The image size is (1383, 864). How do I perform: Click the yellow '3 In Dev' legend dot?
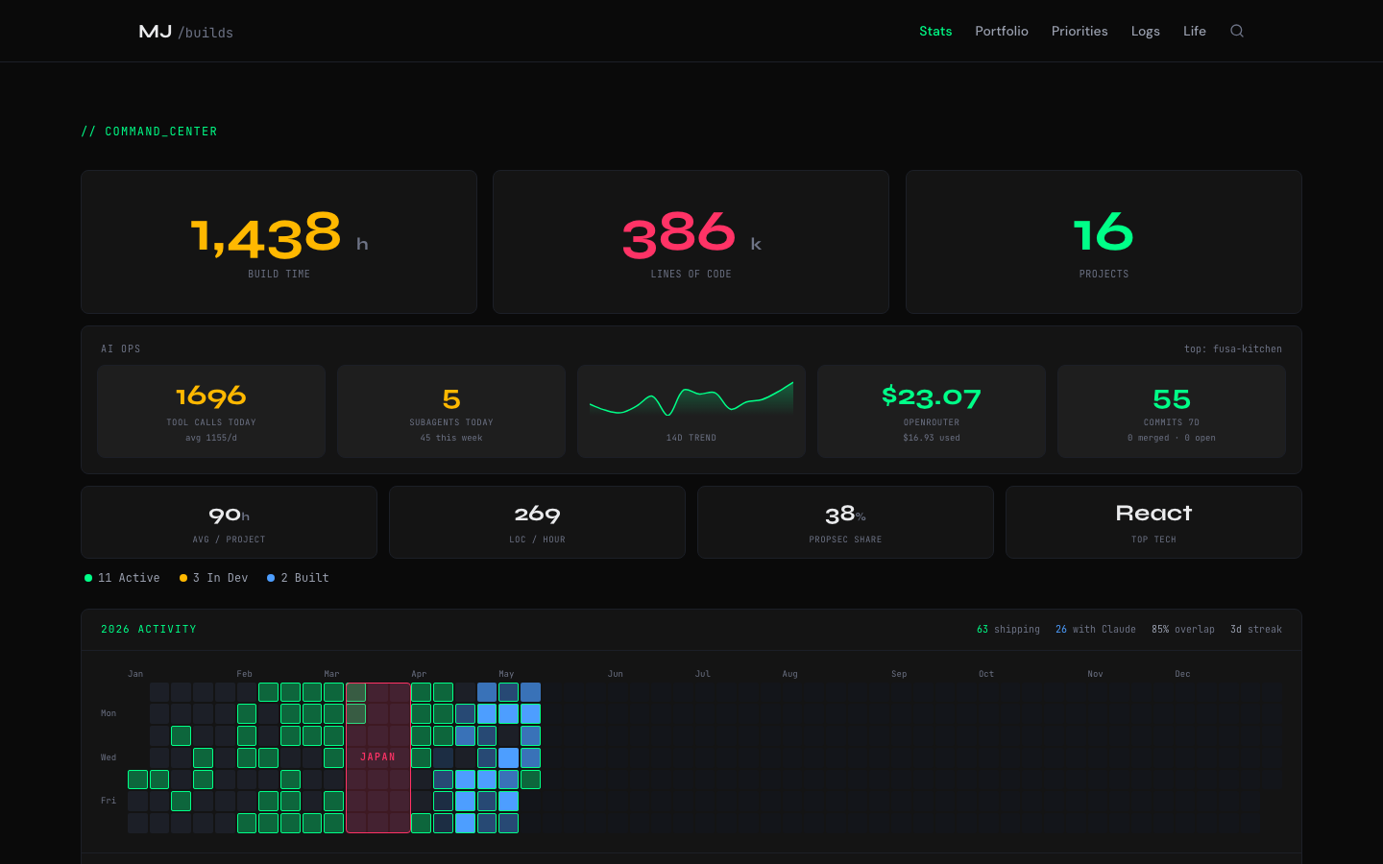pos(183,578)
